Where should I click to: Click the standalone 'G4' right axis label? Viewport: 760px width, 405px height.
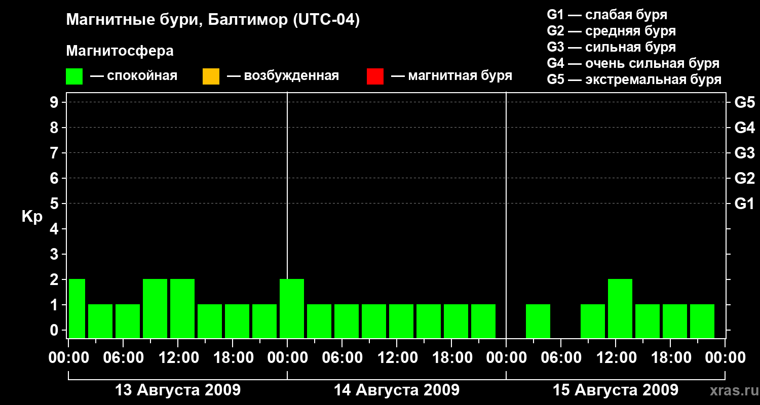pos(744,128)
